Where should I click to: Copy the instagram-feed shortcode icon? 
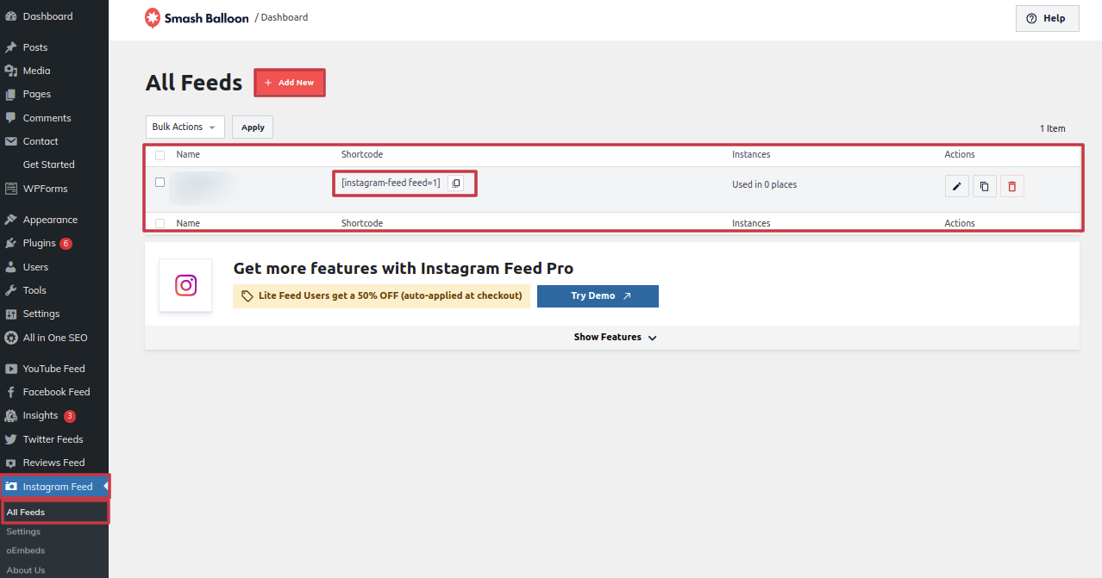pos(456,183)
